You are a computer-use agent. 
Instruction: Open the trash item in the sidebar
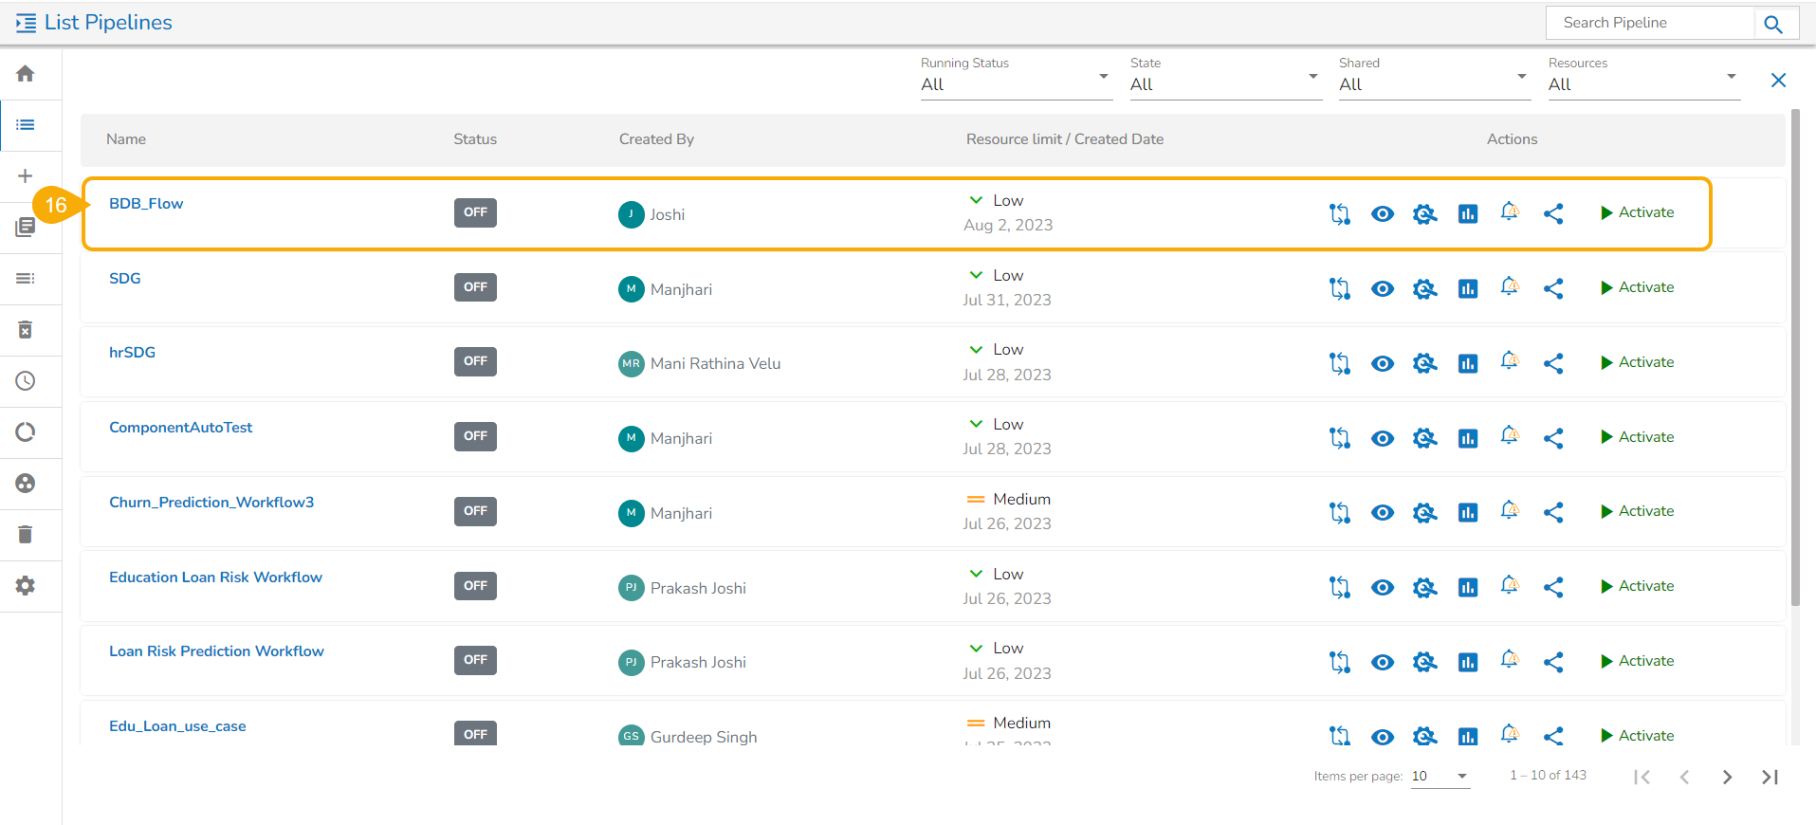(26, 535)
